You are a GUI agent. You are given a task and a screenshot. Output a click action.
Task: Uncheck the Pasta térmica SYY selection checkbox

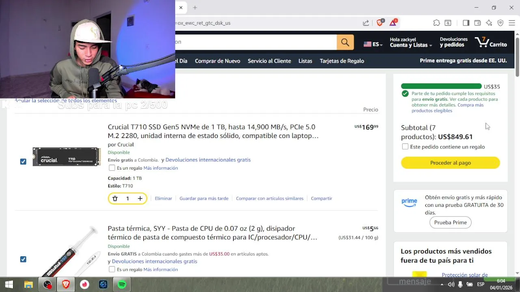[x=23, y=259]
